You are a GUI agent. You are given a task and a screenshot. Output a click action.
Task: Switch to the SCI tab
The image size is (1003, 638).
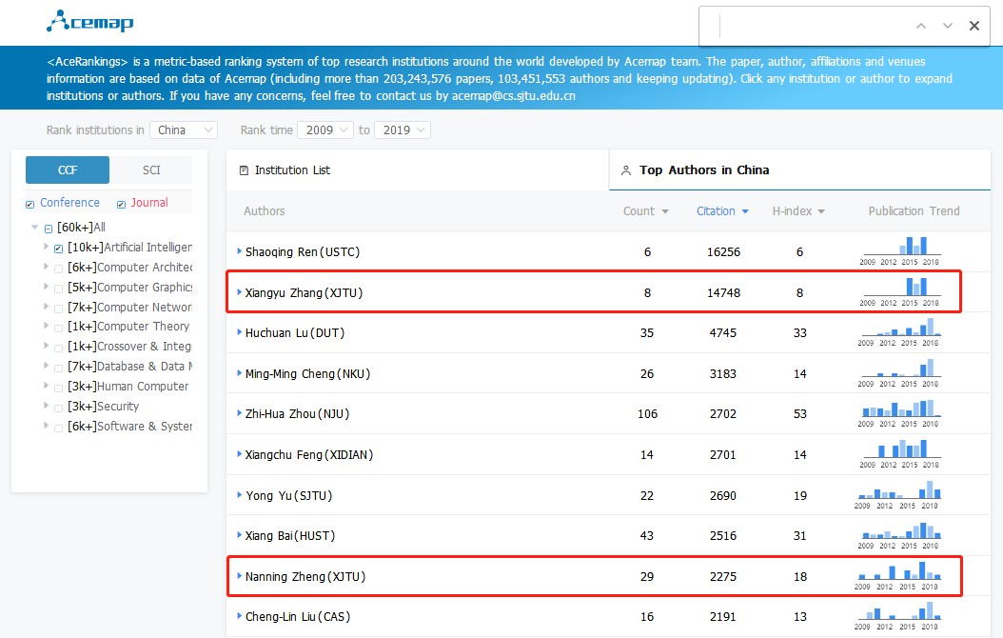(x=151, y=170)
